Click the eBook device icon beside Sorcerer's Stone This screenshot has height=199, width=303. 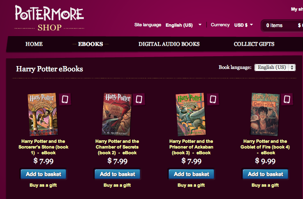point(65,99)
